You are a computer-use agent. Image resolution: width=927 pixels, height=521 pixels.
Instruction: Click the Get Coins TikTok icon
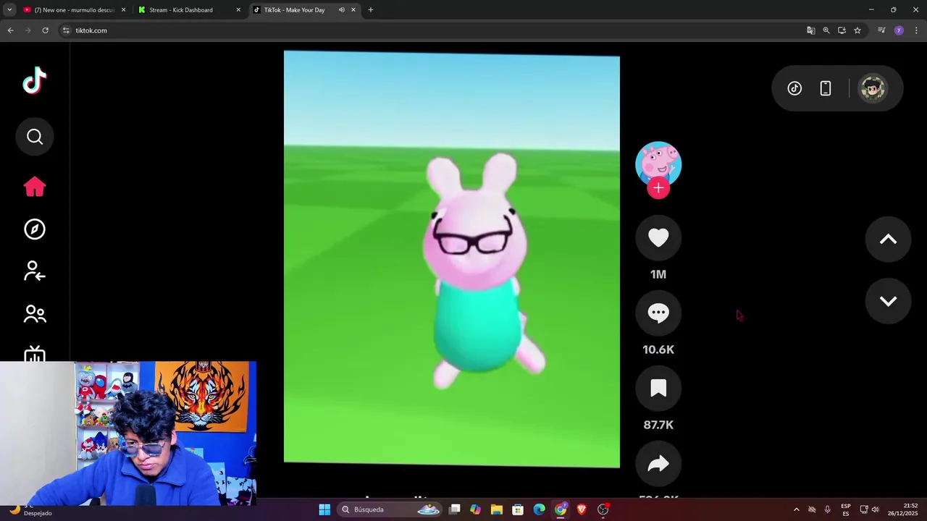(794, 88)
